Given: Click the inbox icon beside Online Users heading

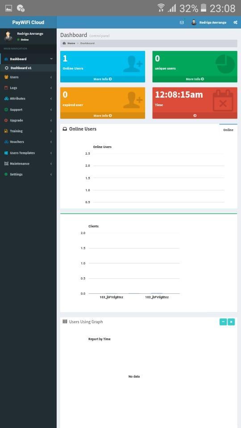Looking at the screenshot, I should click(65, 129).
